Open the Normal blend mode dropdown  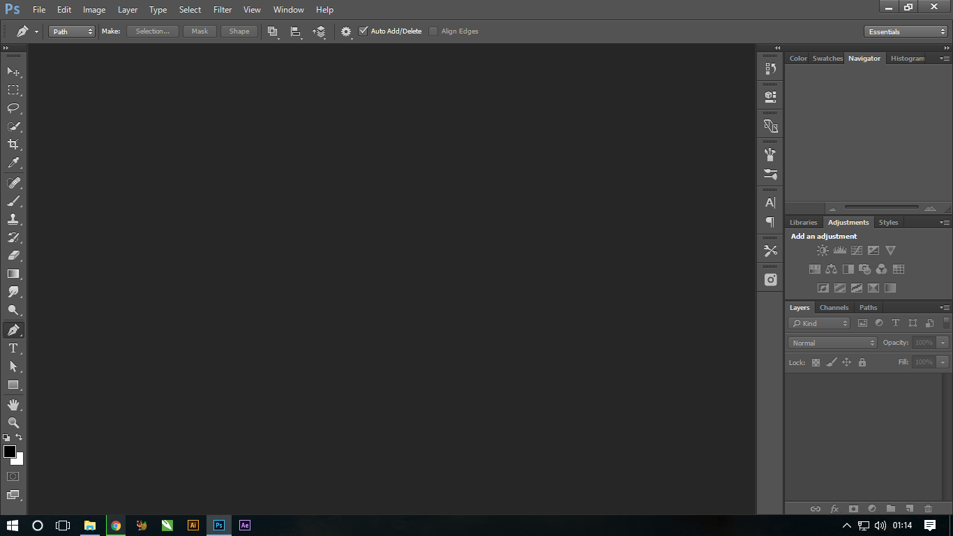pos(832,343)
